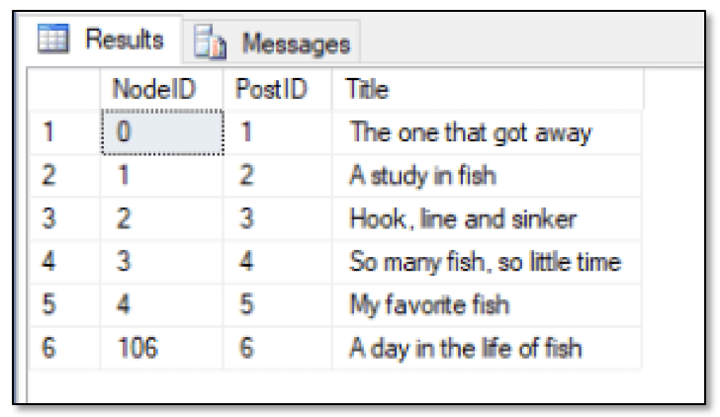Select row header number 6

pyautogui.click(x=64, y=348)
